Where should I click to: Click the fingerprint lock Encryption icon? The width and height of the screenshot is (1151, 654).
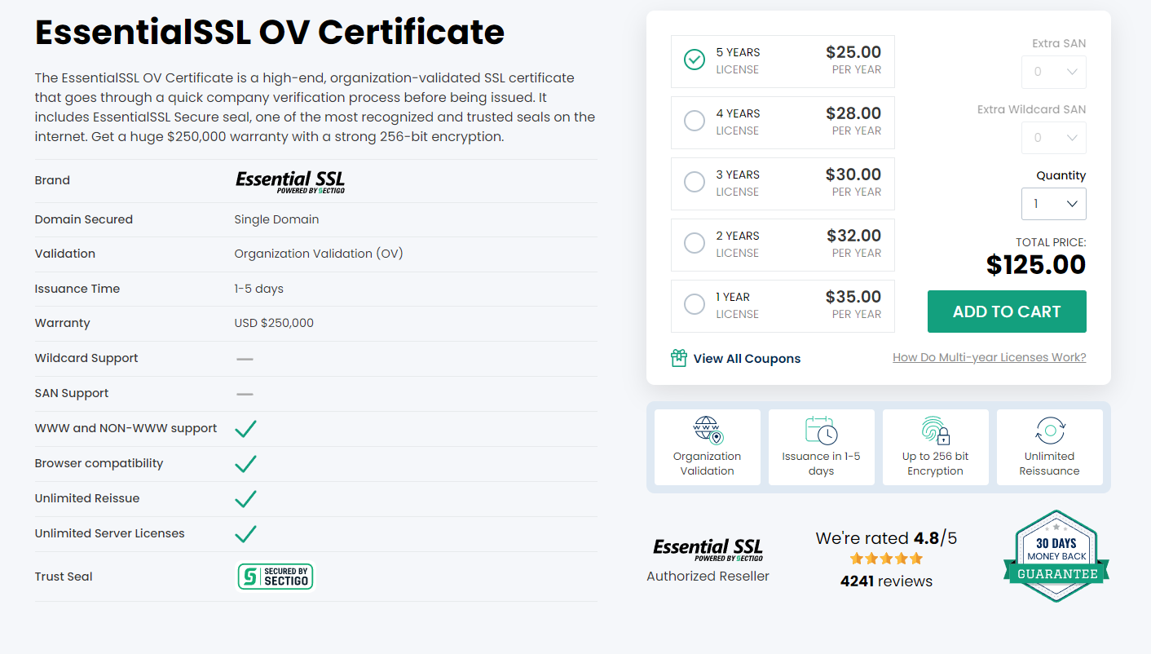coord(935,430)
